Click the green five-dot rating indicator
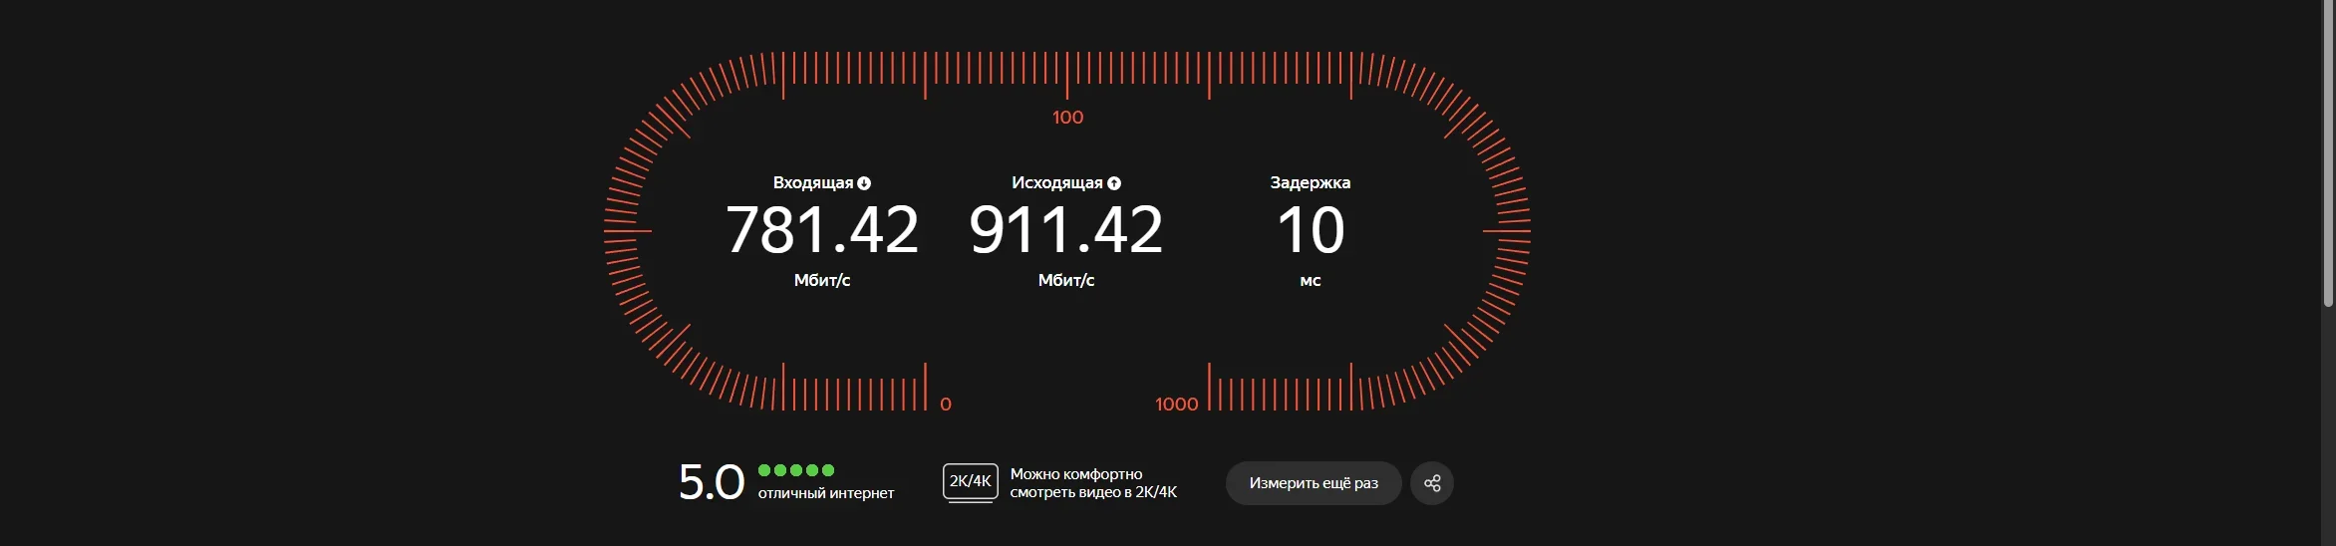 795,470
